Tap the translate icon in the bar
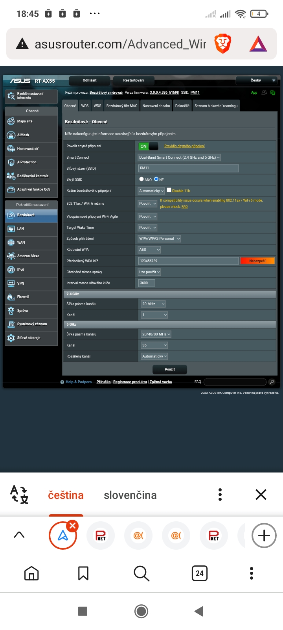 pyautogui.click(x=20, y=495)
